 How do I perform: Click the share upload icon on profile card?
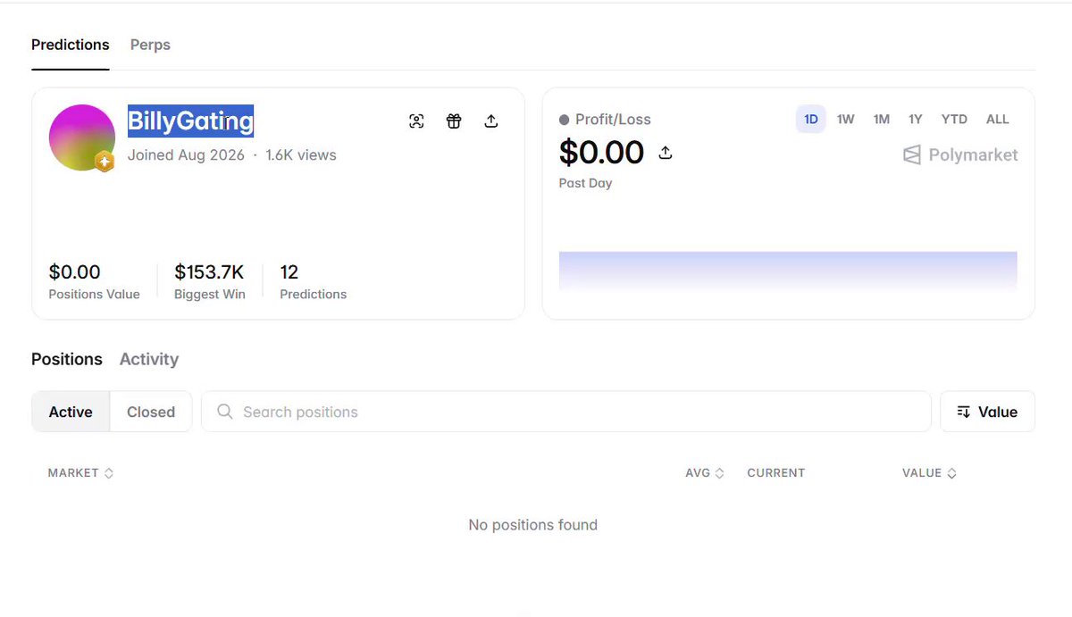click(491, 121)
